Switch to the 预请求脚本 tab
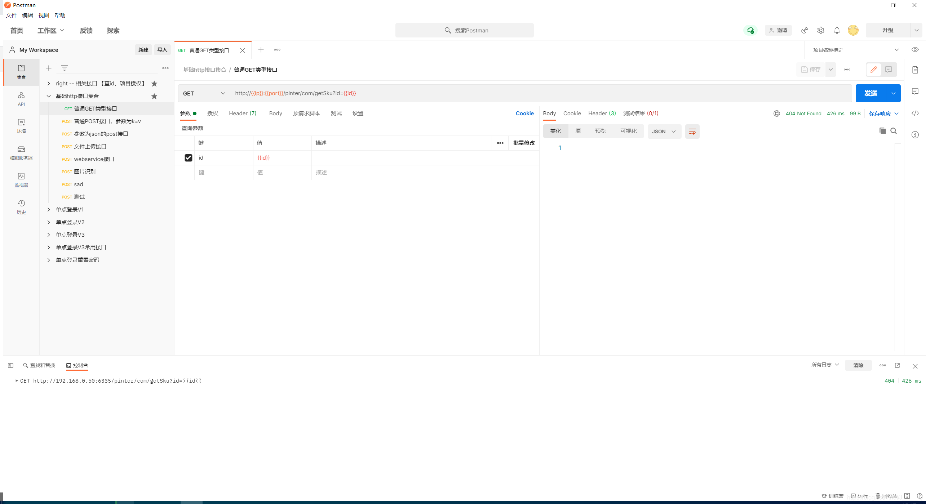Image resolution: width=926 pixels, height=504 pixels. click(x=306, y=113)
